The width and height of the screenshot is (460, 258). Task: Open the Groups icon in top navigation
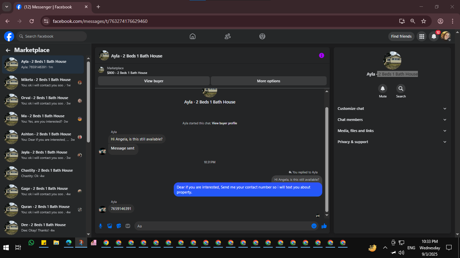click(262, 36)
